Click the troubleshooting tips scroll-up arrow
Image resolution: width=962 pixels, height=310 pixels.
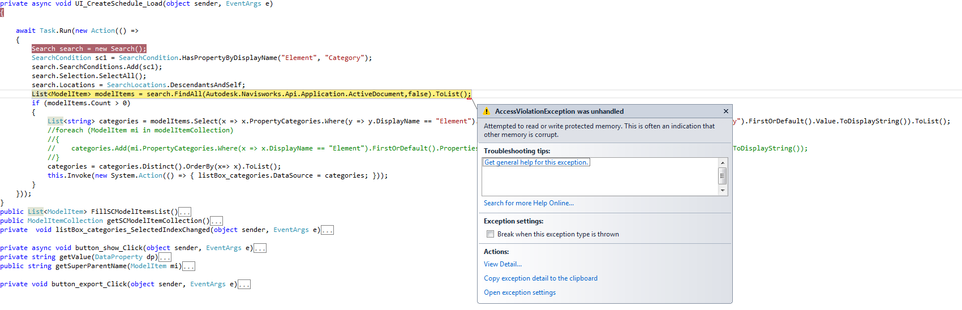[722, 163]
